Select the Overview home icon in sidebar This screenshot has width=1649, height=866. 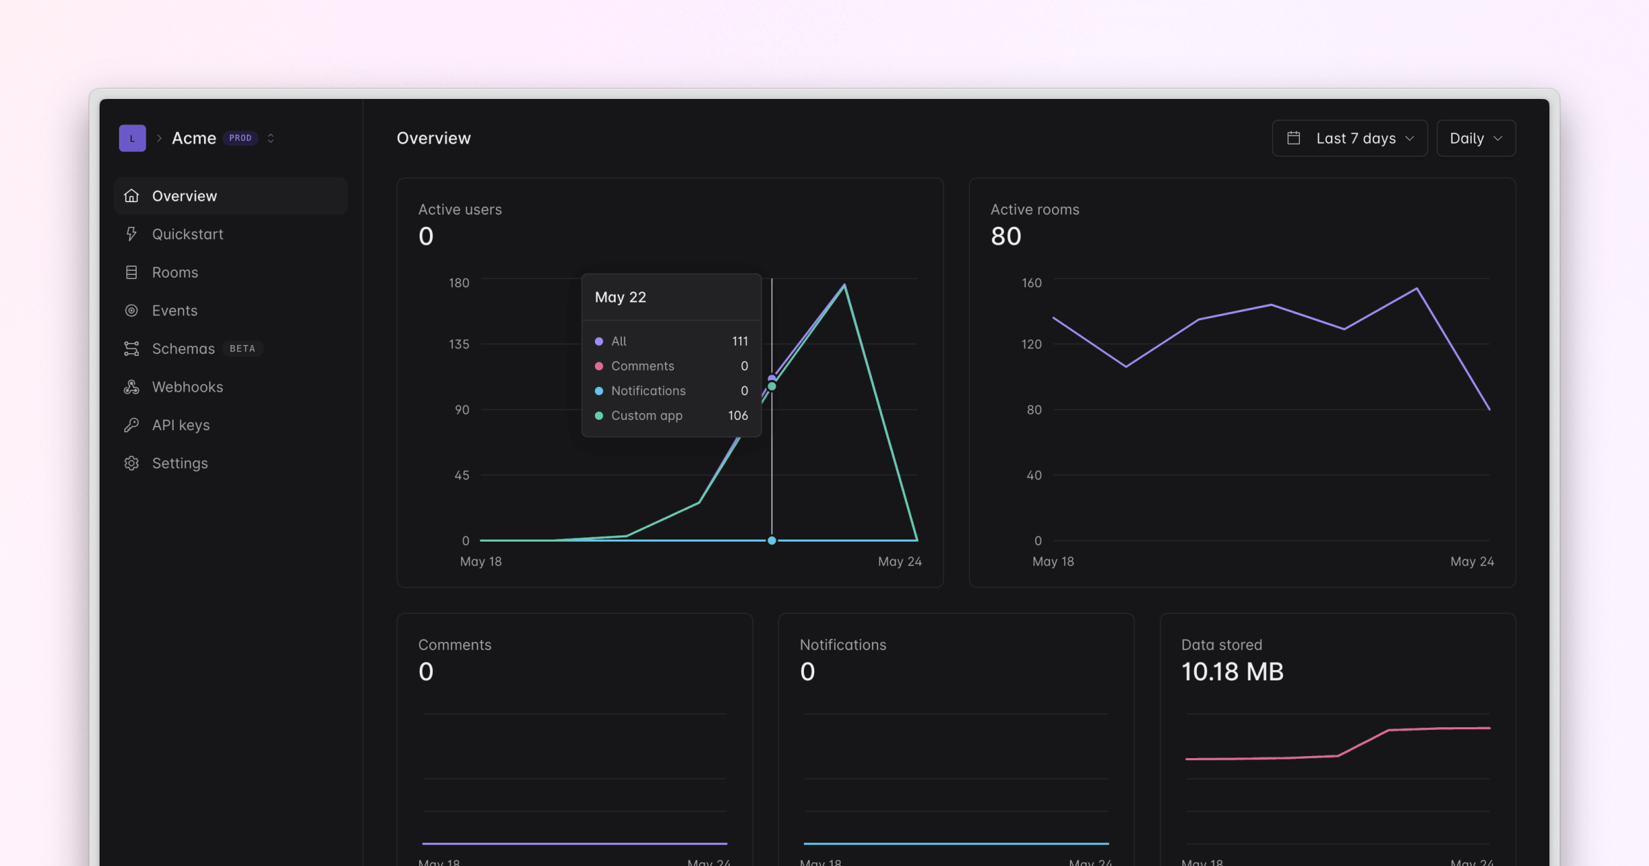click(132, 195)
